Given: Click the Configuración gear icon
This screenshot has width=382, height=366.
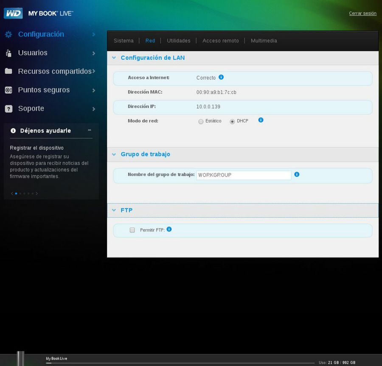Looking at the screenshot, I should coord(8,34).
